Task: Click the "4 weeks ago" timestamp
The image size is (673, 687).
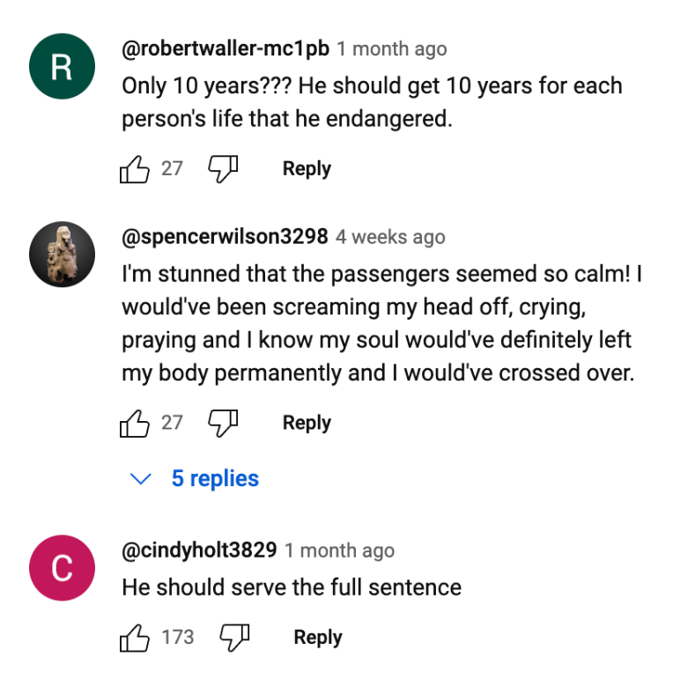Action: [390, 237]
